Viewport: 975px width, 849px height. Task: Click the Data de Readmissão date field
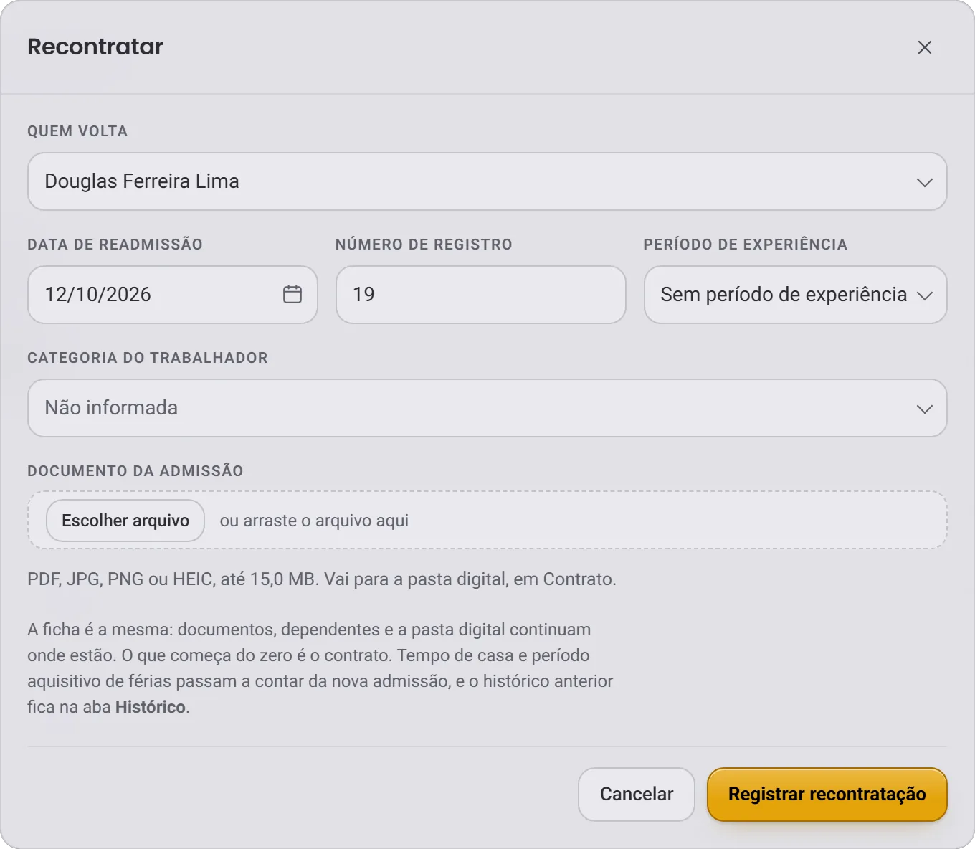173,295
